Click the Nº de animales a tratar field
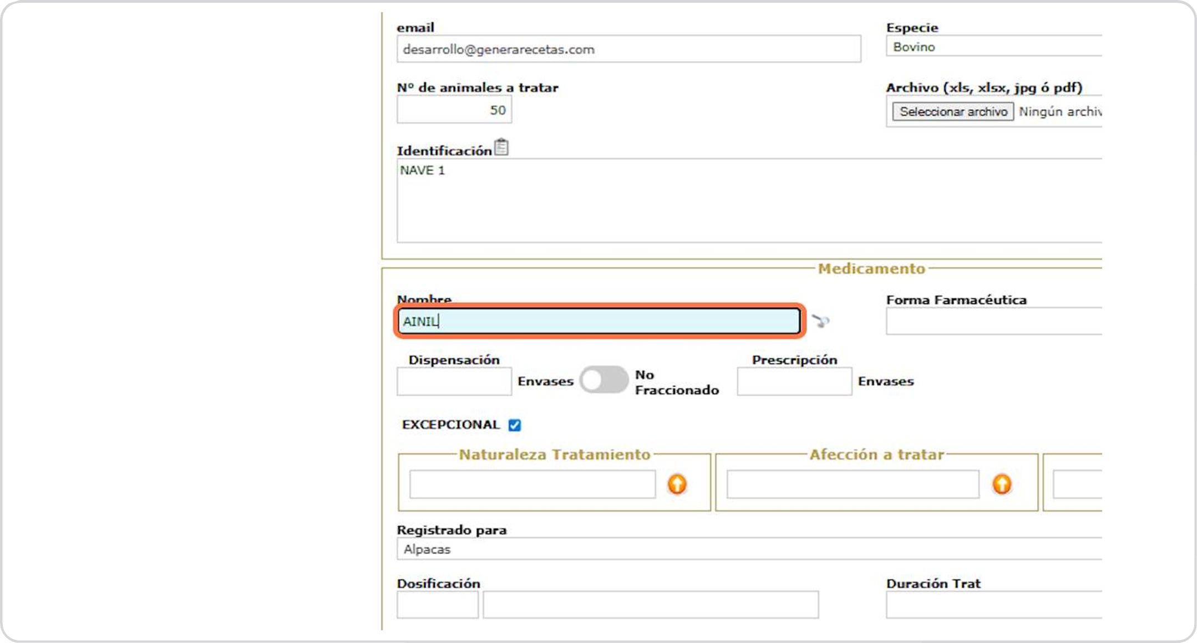This screenshot has width=1197, height=643. click(x=454, y=110)
